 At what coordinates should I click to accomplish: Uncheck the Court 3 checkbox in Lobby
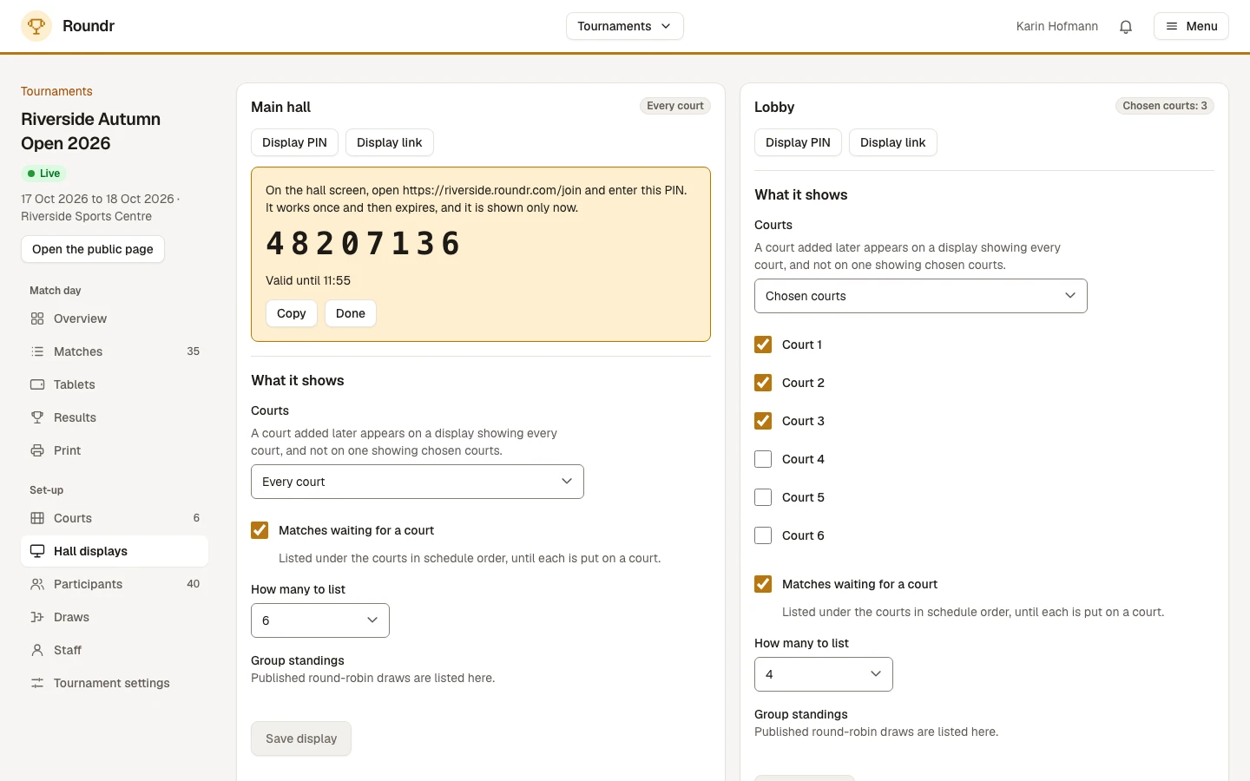tap(763, 421)
